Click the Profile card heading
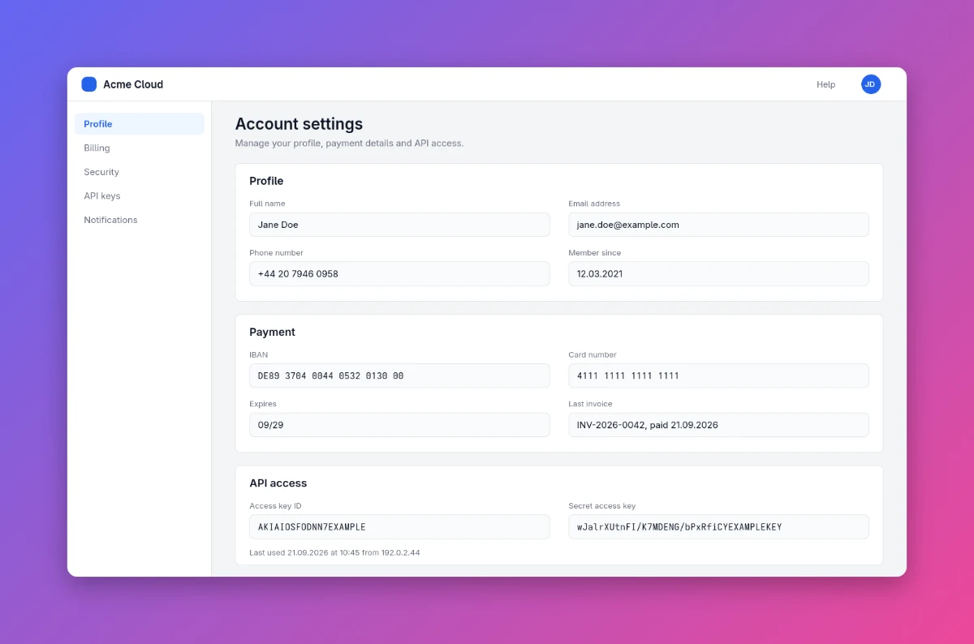Screen dimensions: 974x644 coord(266,181)
